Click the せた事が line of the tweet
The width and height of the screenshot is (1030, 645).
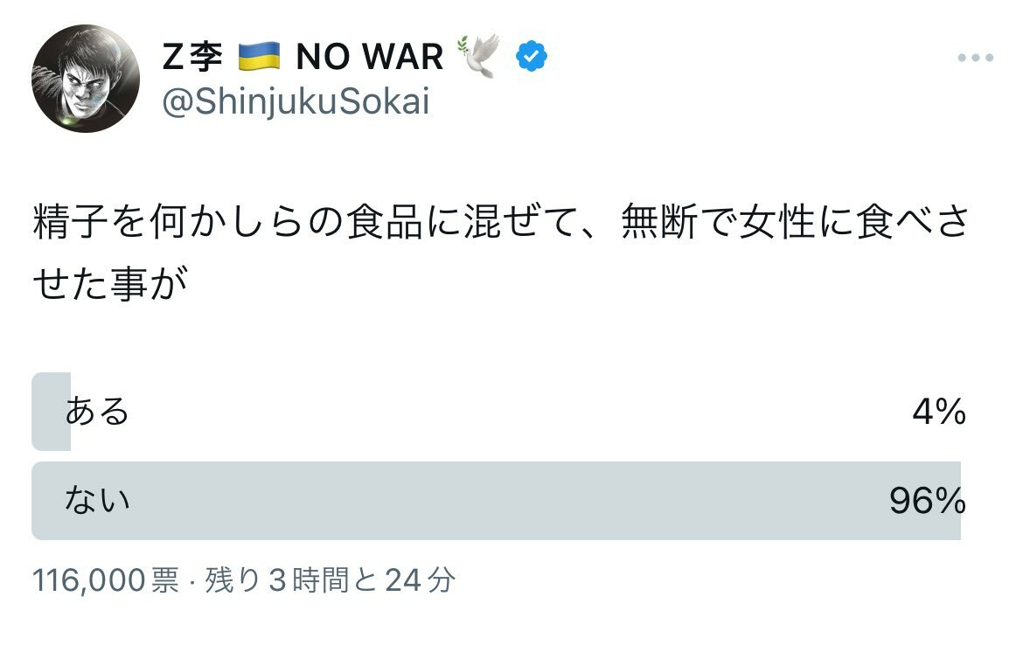pyautogui.click(x=112, y=284)
